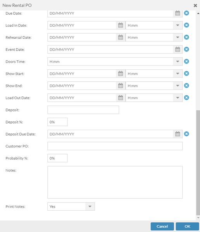This screenshot has height=232, width=200.
Task: Open the Load In Date calendar picker
Action: pyautogui.click(x=121, y=25)
